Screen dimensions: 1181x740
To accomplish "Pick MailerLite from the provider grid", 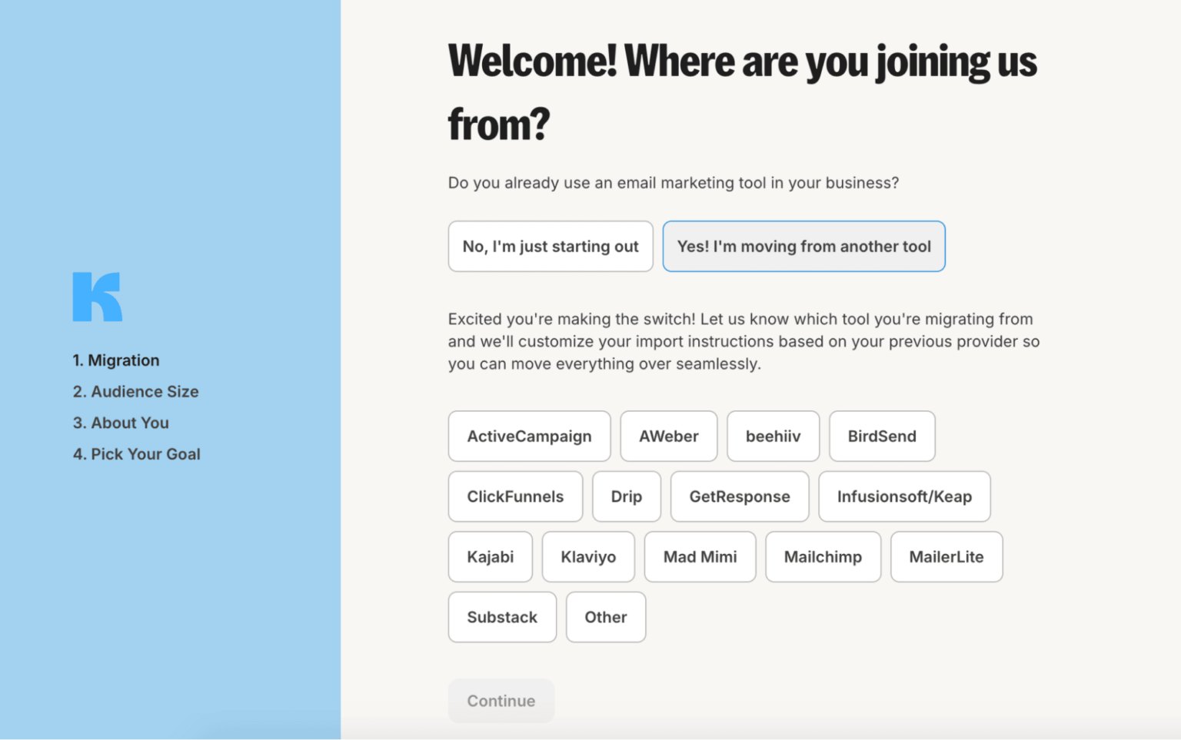I will point(946,556).
